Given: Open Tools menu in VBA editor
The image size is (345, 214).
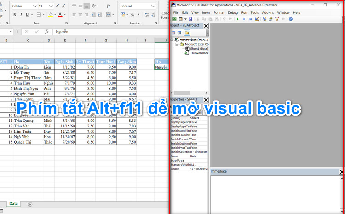Looking at the screenshot, I should (254, 13).
